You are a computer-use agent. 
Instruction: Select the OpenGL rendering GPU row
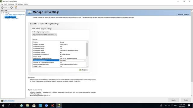(x=46, y=60)
